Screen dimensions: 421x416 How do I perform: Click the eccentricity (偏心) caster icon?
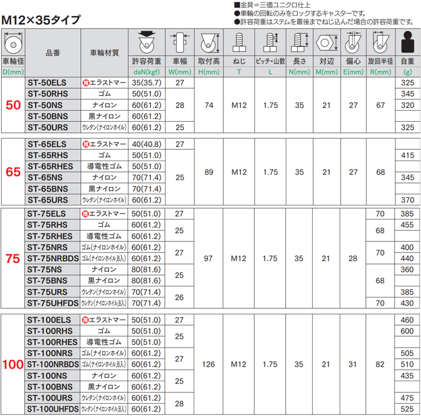(x=353, y=43)
